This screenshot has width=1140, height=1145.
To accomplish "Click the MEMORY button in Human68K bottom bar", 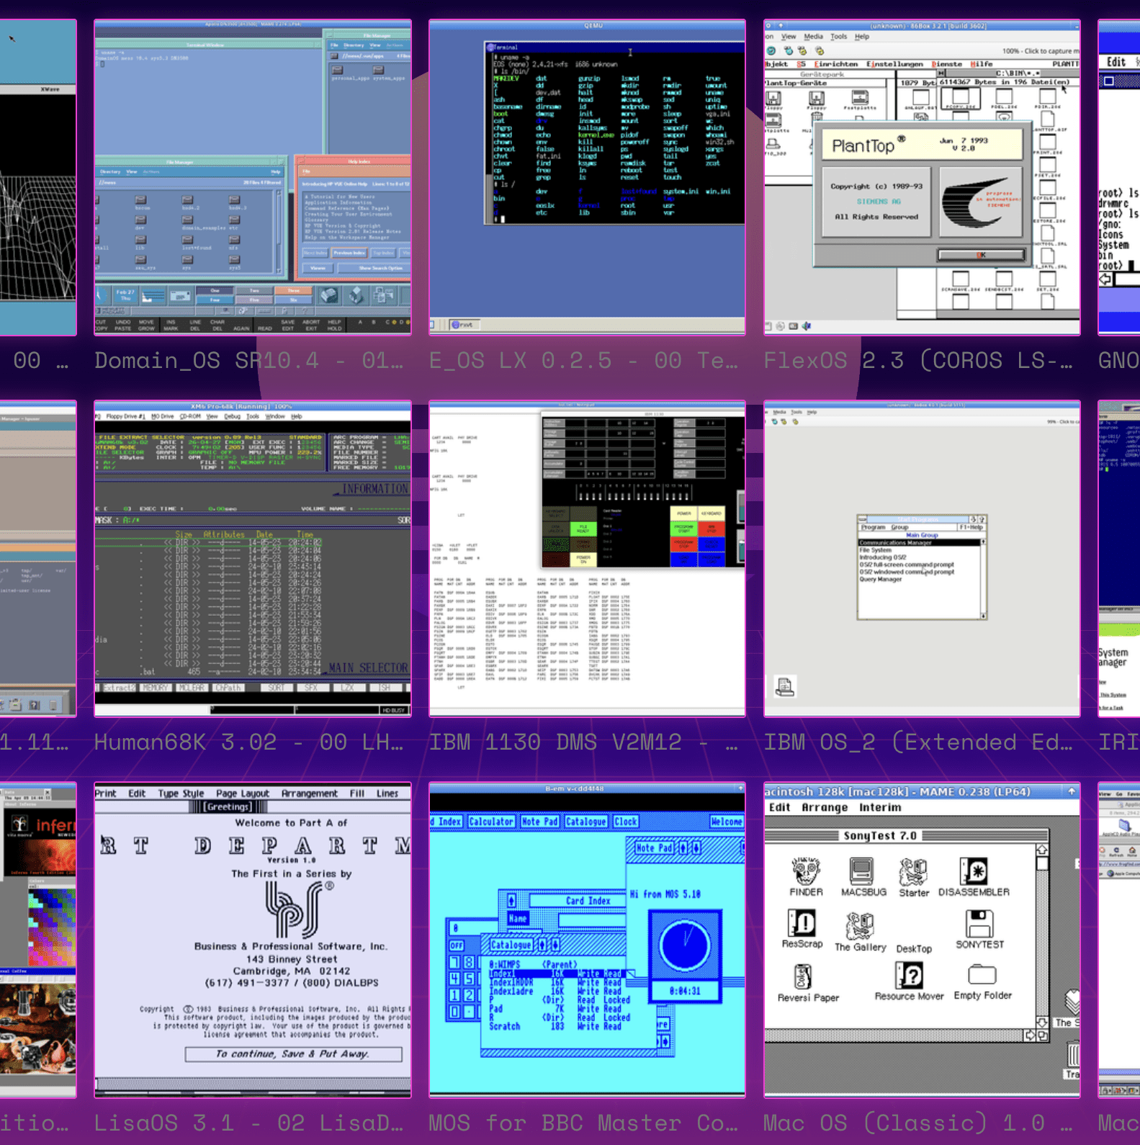I will coord(155,688).
